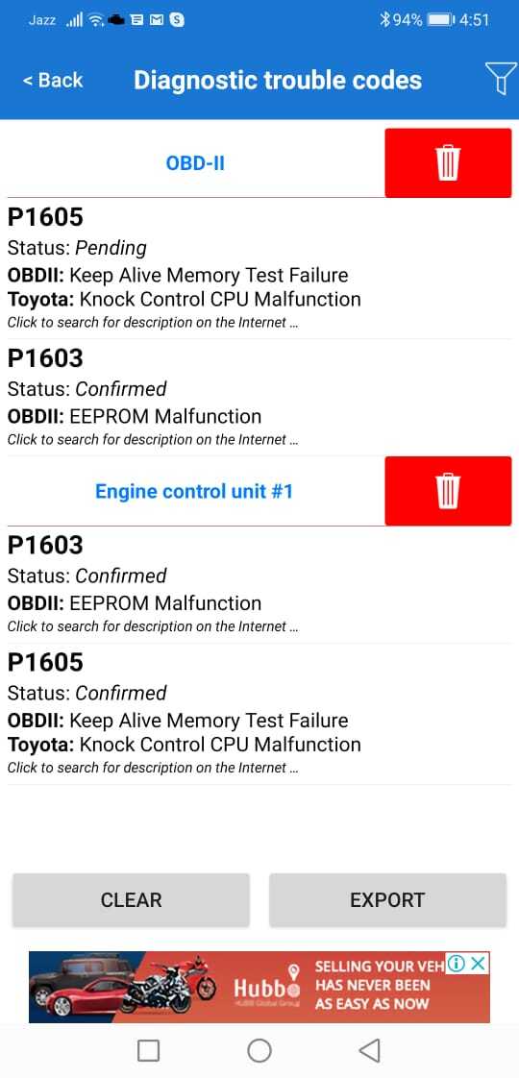Search pending P1605 description online
519x1078 pixels.
tap(153, 322)
